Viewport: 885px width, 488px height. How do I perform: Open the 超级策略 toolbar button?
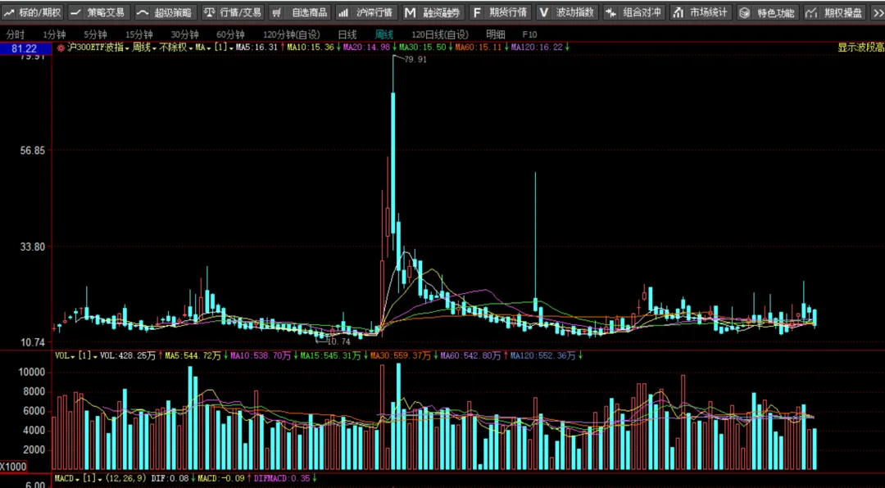tap(166, 12)
